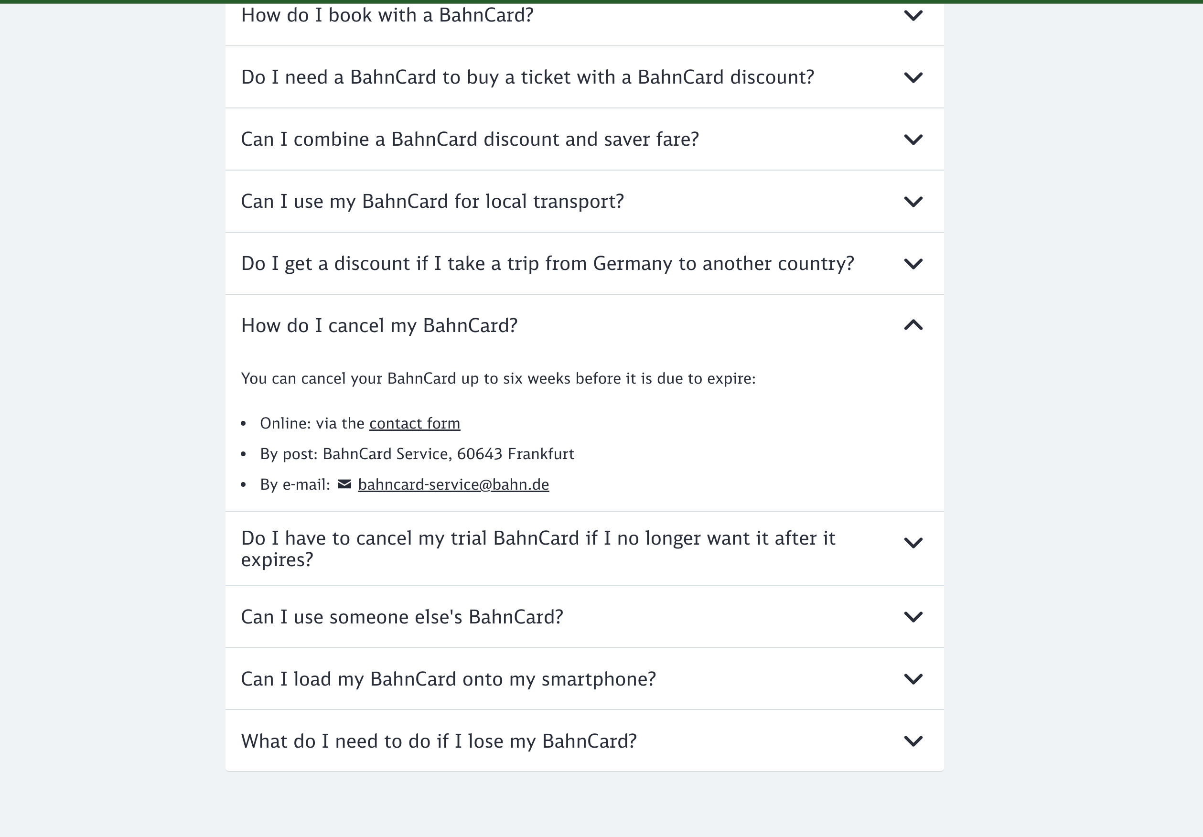Viewport: 1203px width, 837px height.
Task: Click question "Can I use my BahnCard for local transport?"
Action: coord(432,201)
